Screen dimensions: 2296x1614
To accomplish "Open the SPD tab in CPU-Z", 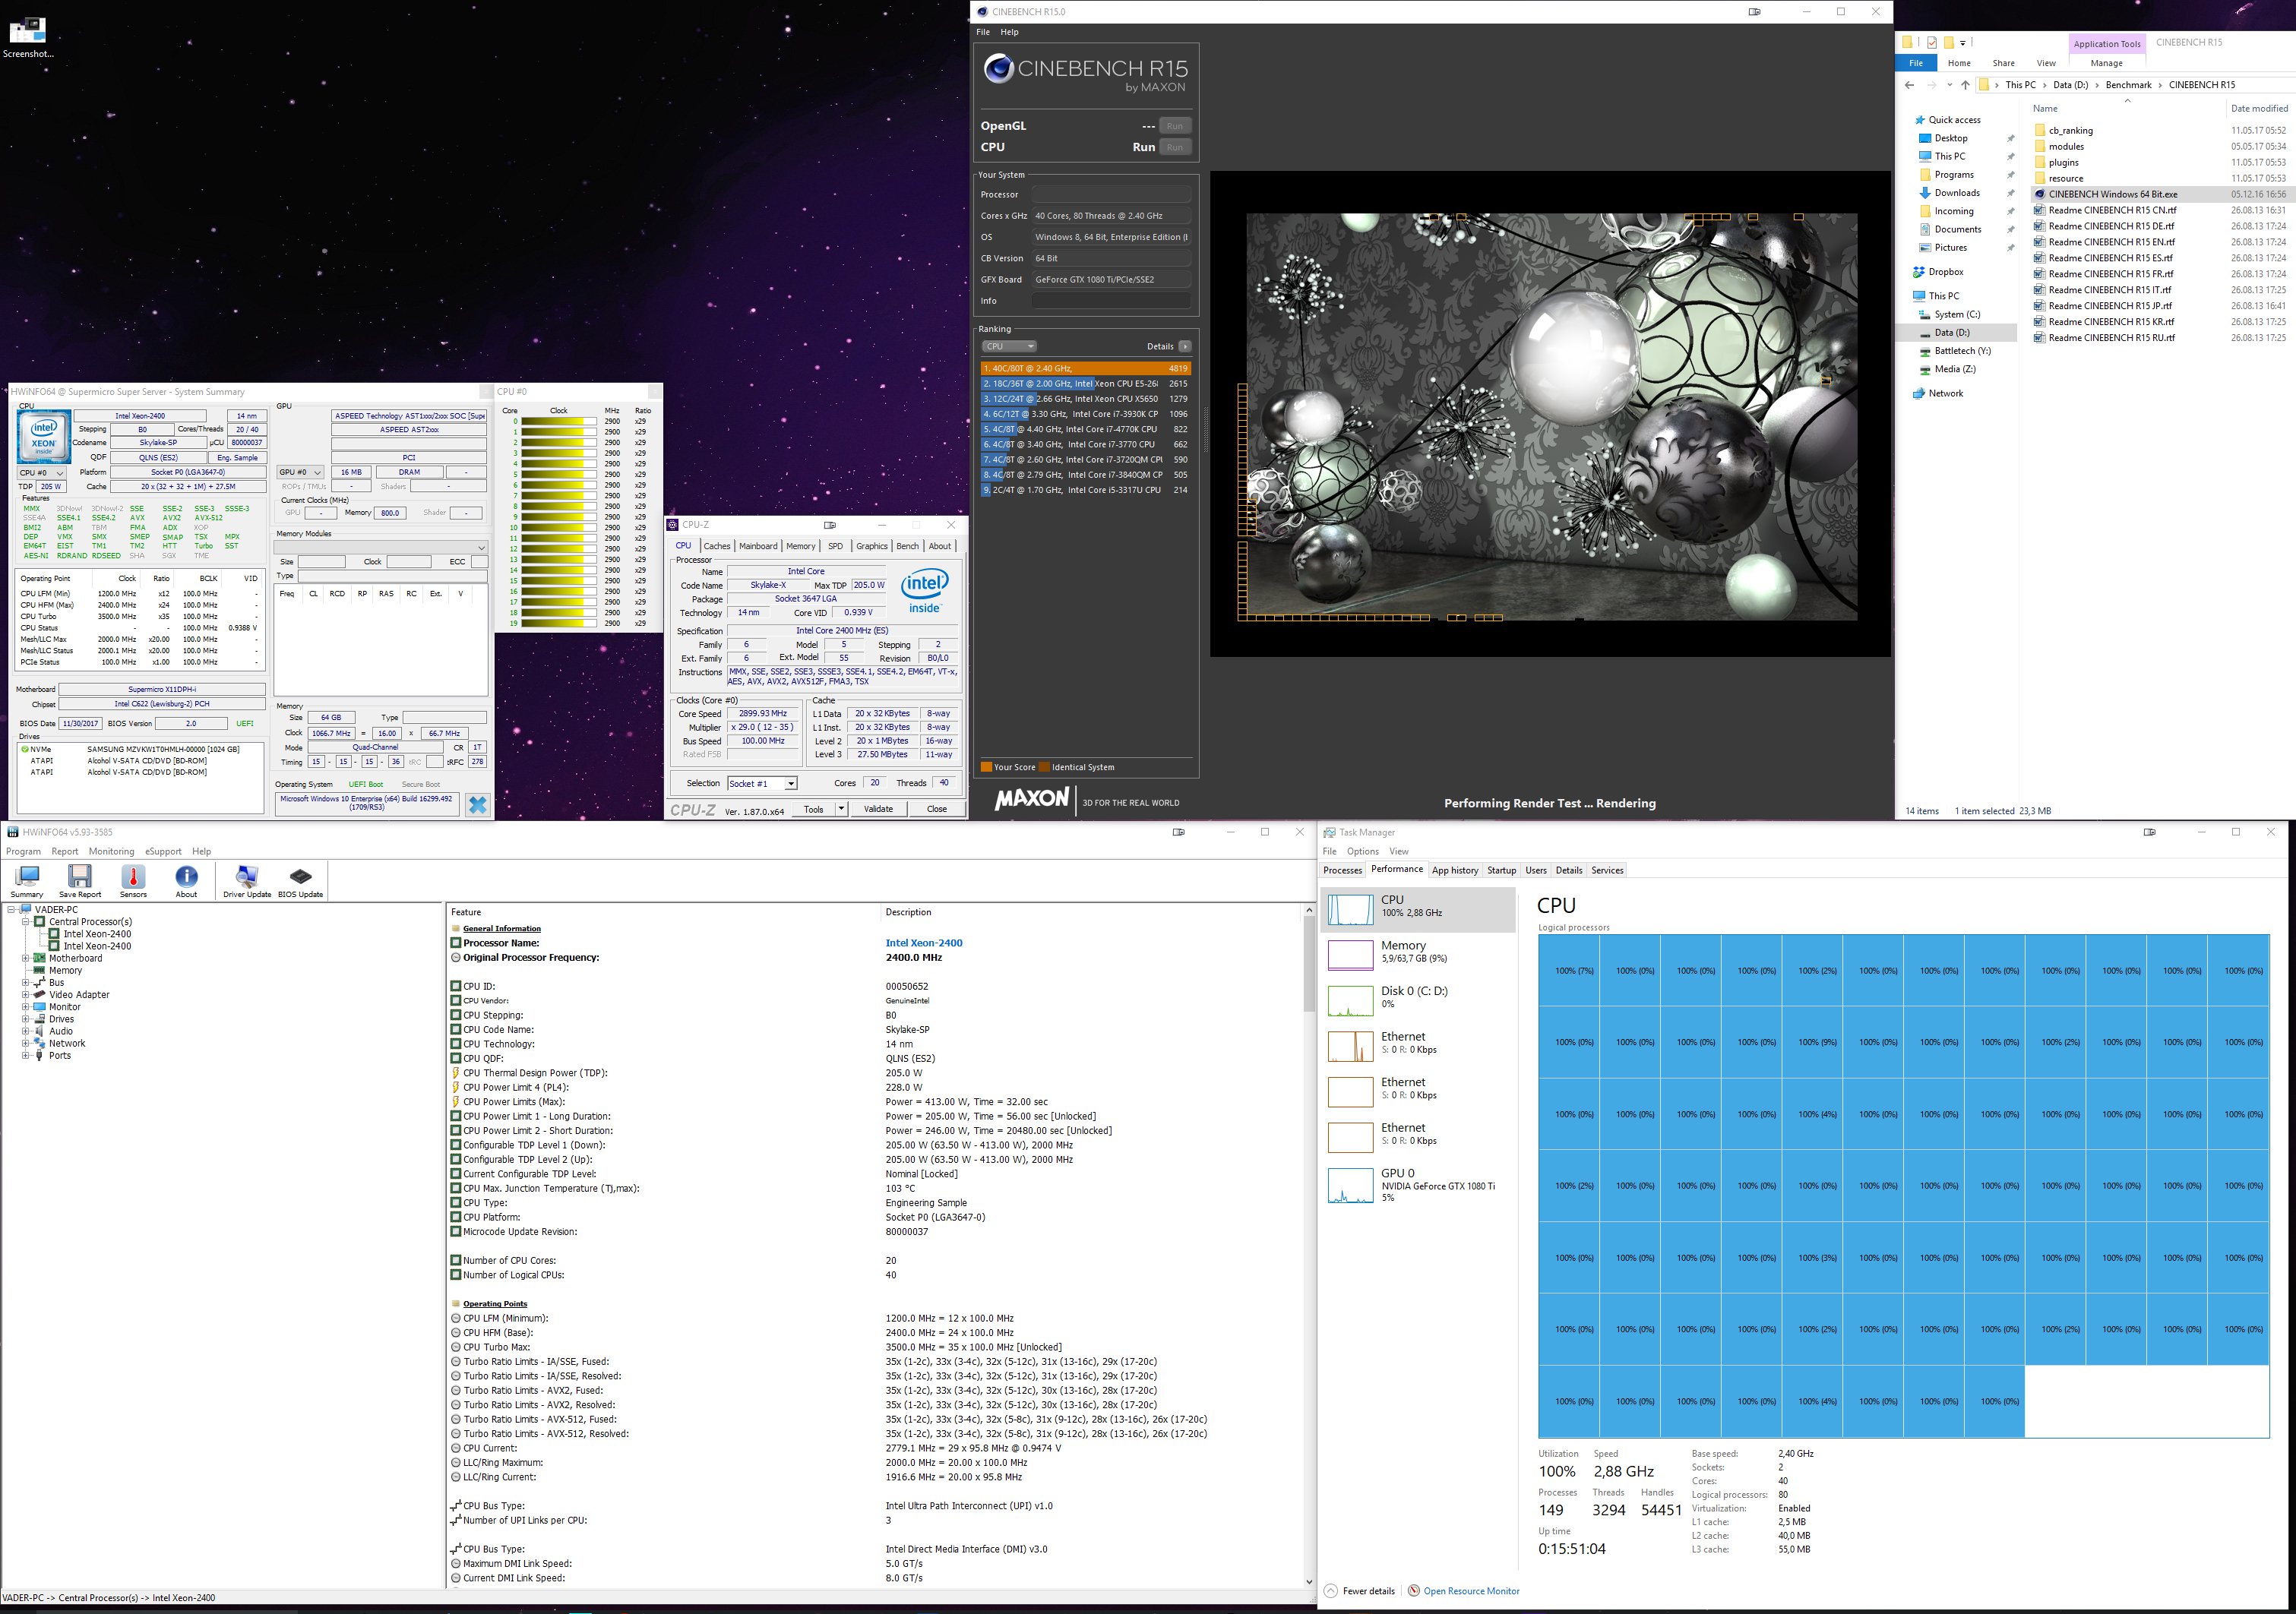I will tap(835, 546).
